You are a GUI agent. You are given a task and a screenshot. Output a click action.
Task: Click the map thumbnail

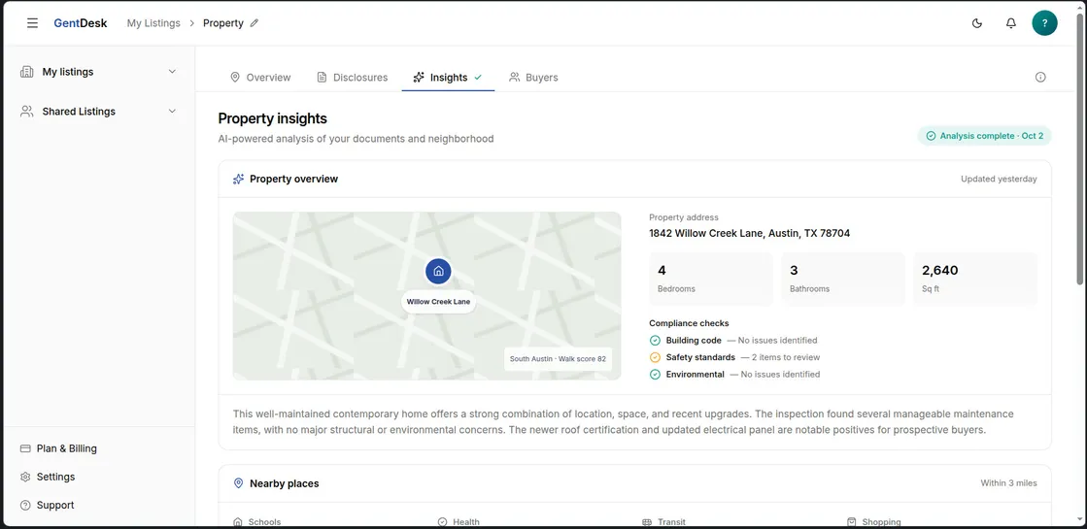(427, 296)
